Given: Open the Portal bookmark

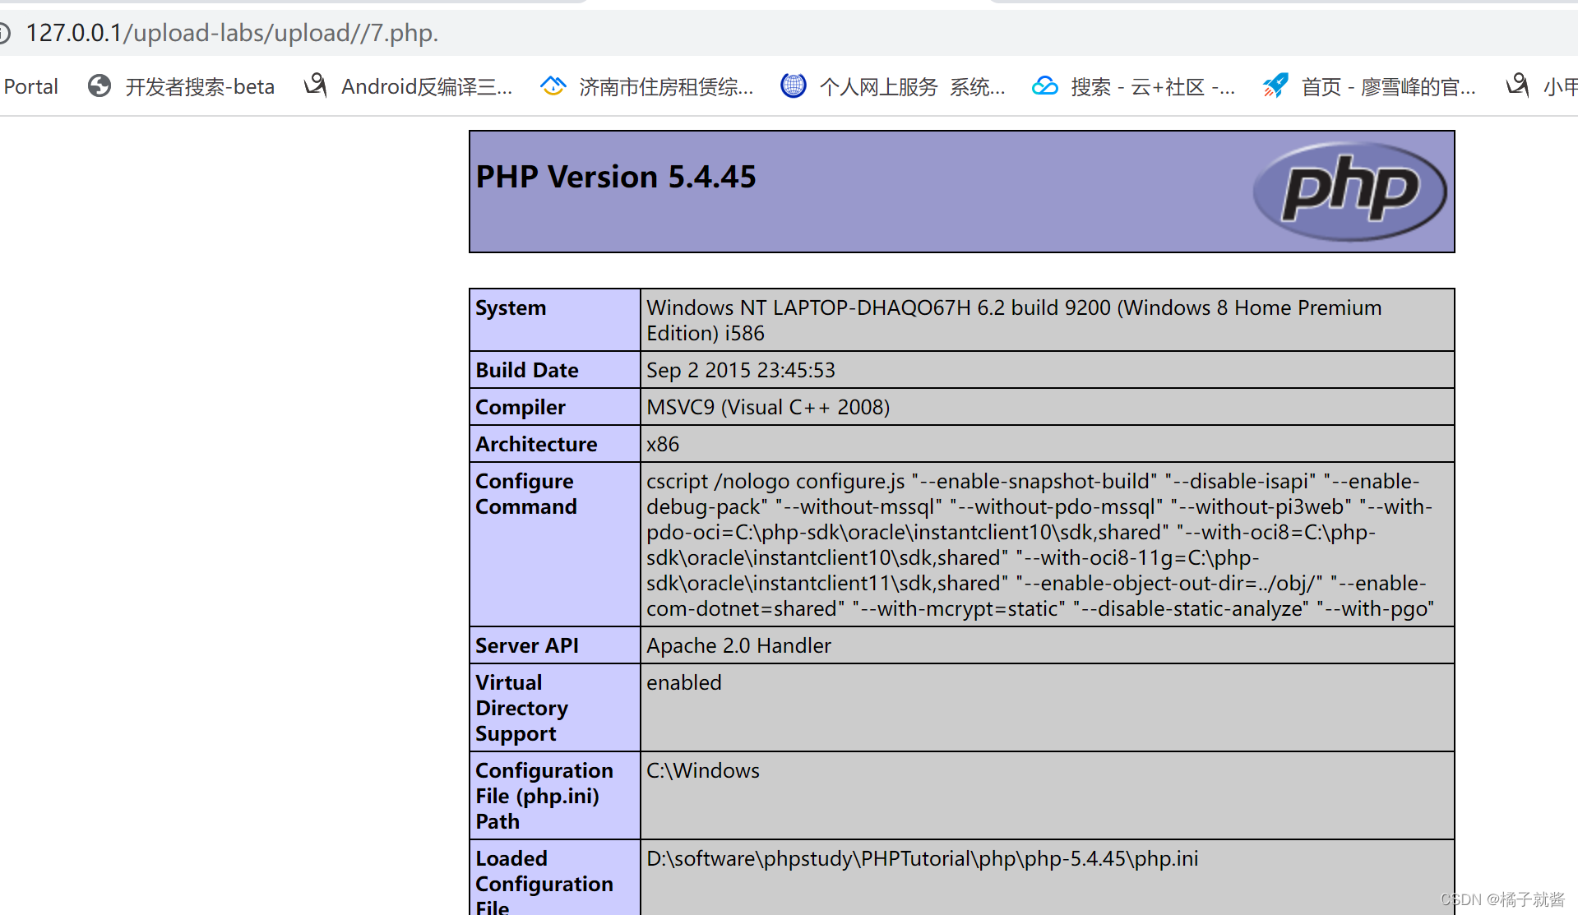Looking at the screenshot, I should (30, 86).
